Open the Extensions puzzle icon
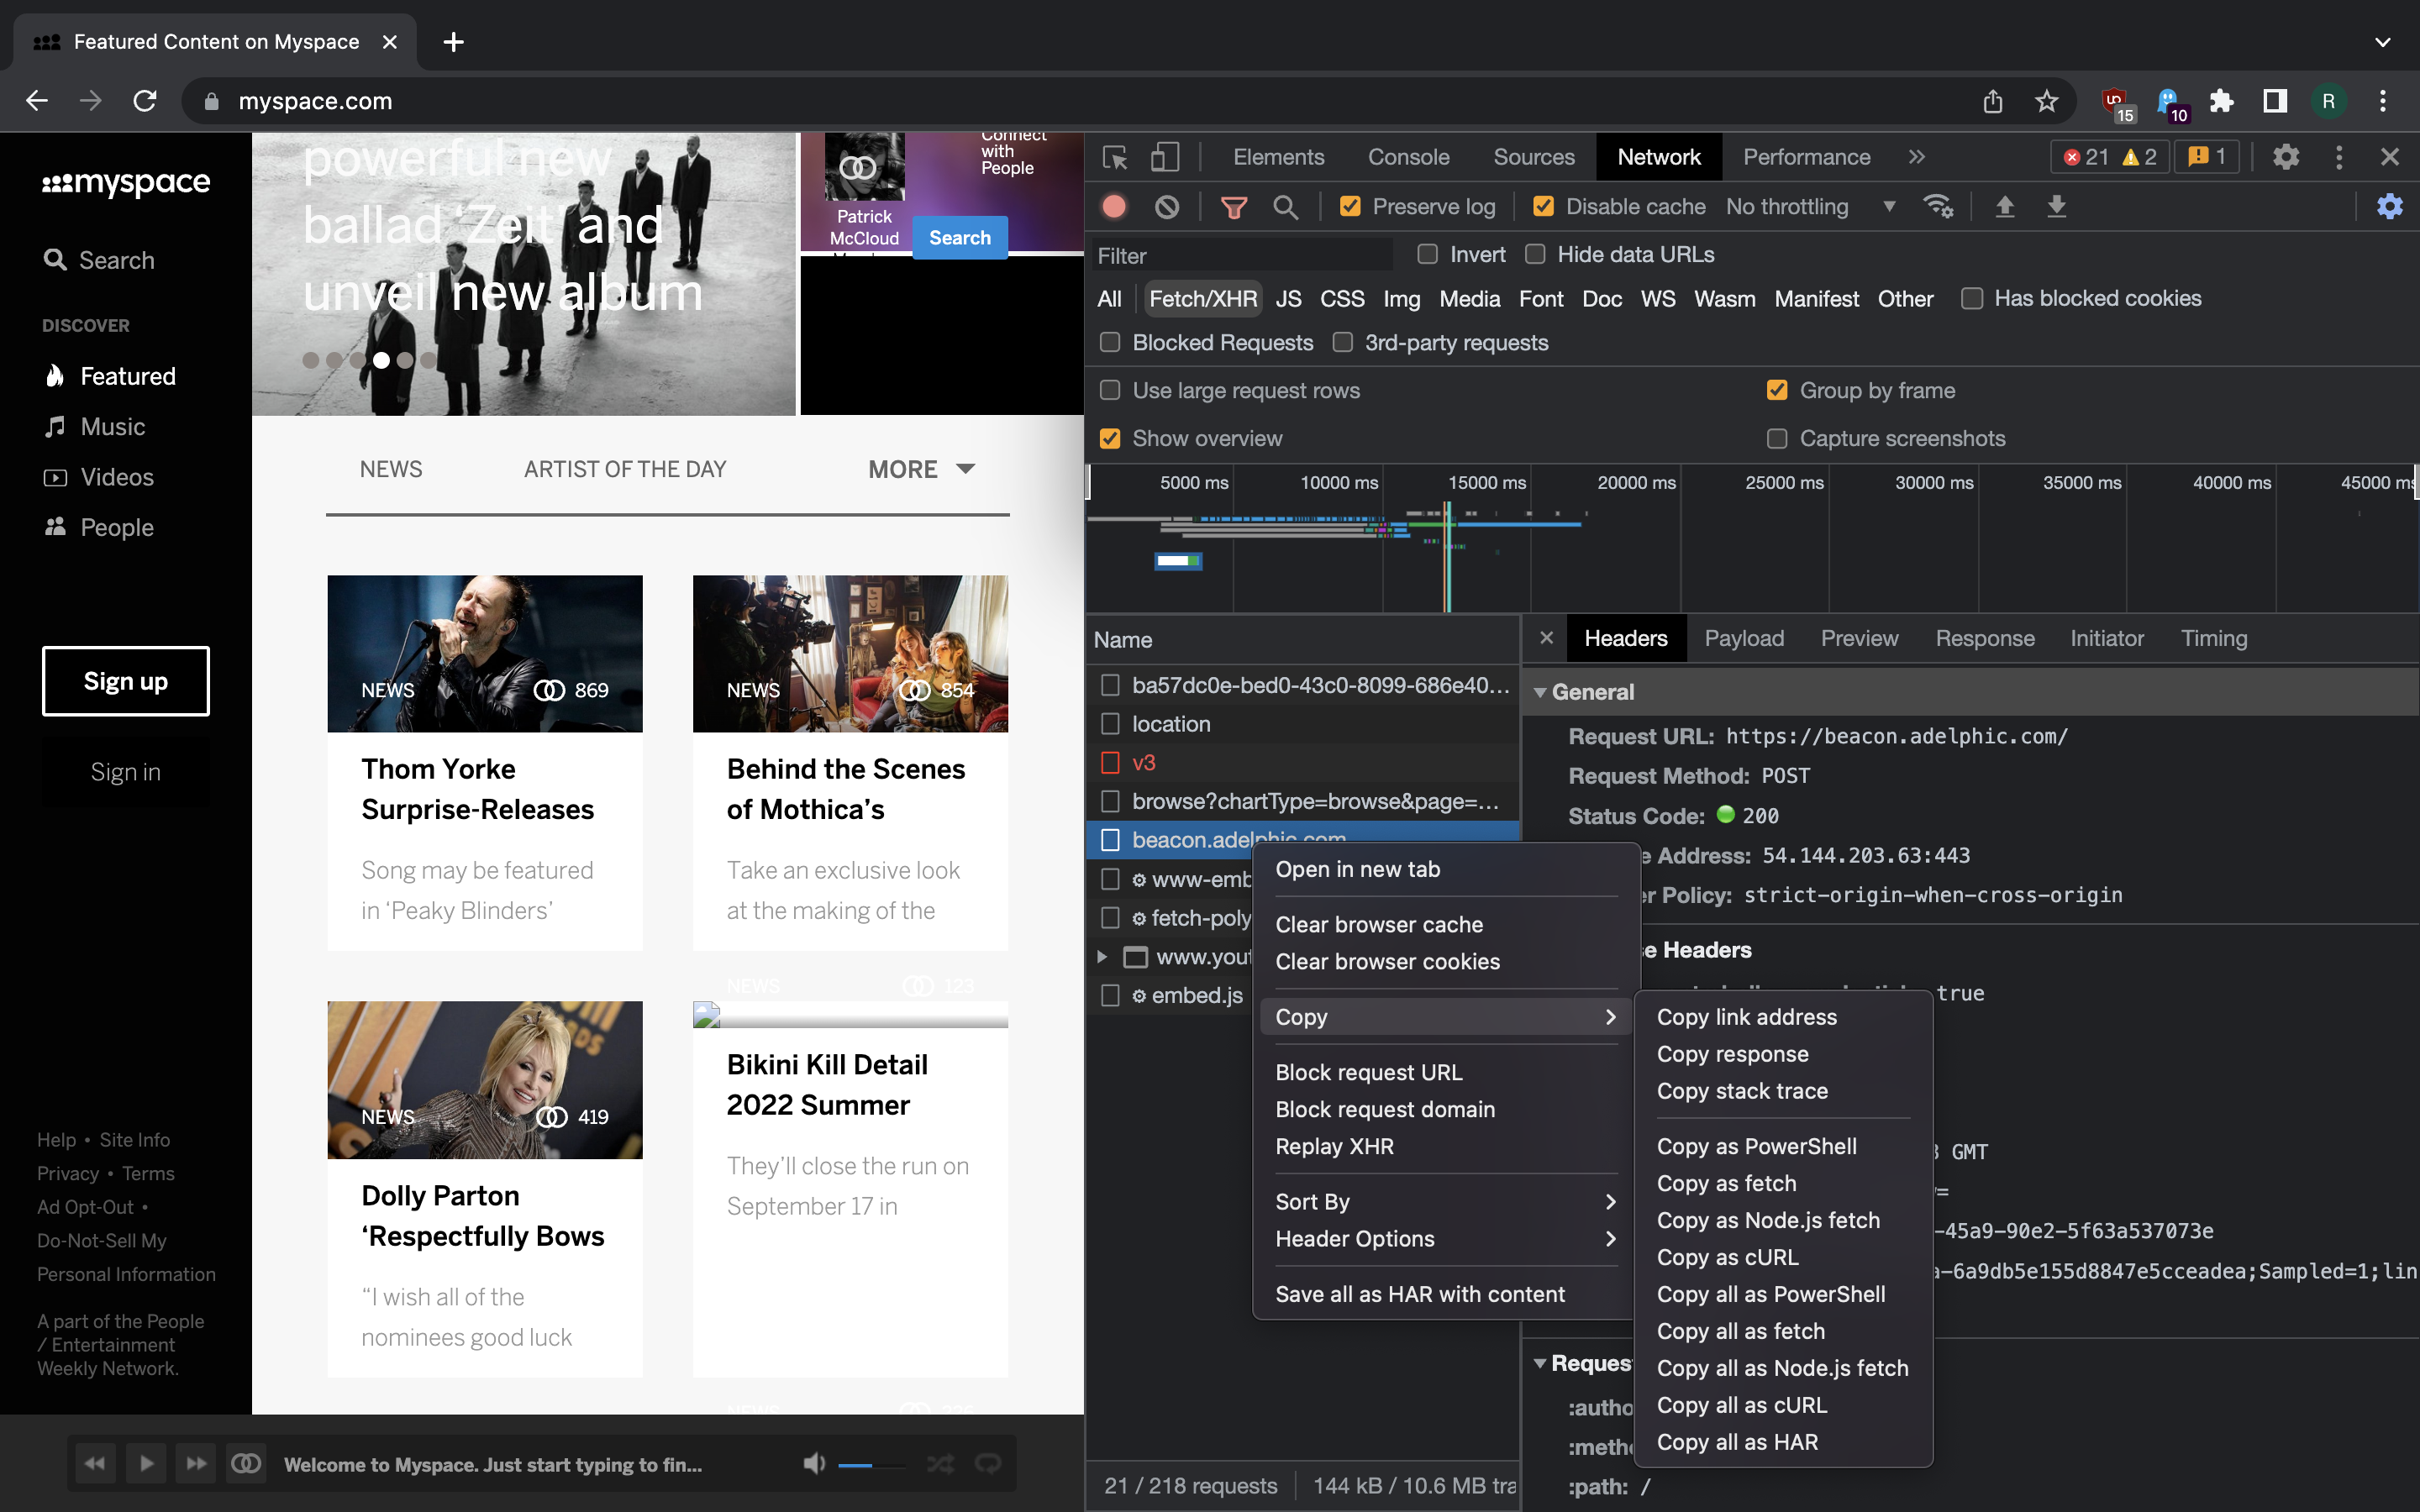2420x1512 pixels. coord(2221,101)
